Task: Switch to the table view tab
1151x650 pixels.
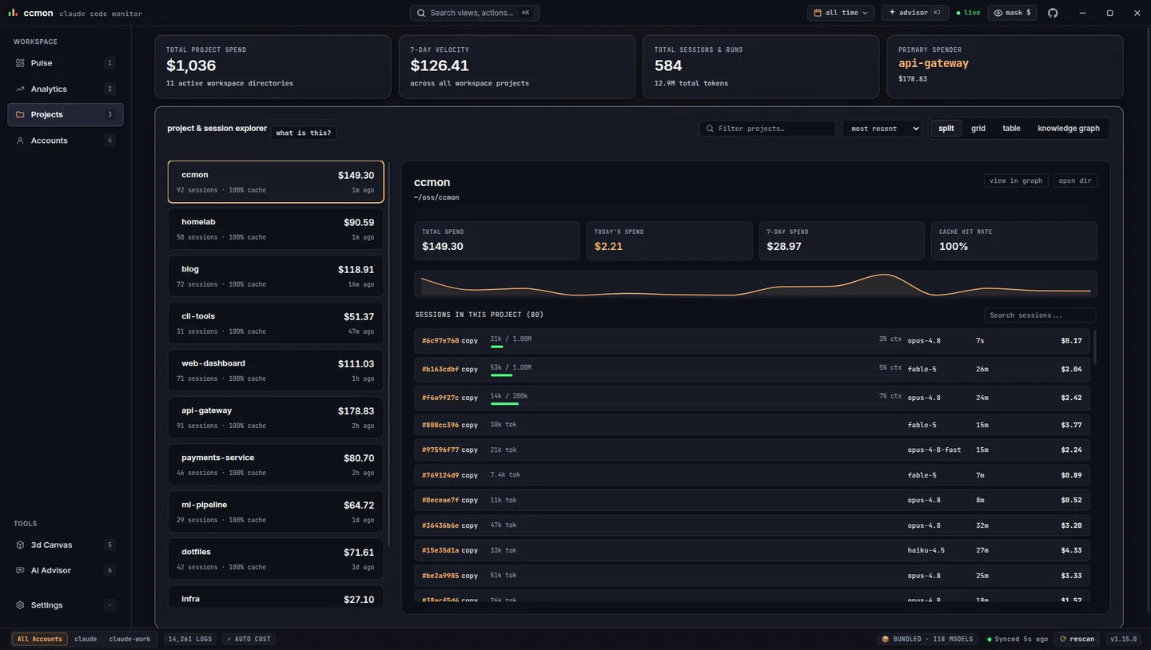Action: (1011, 129)
